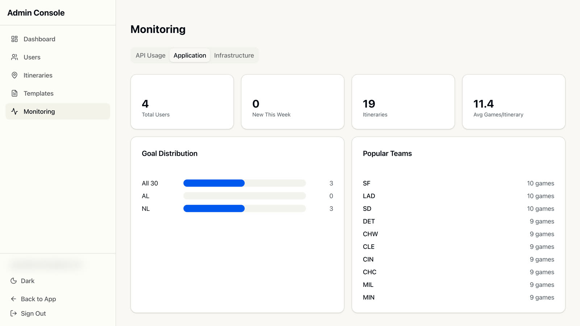Click the LAD team row
The height and width of the screenshot is (326, 580).
tap(459, 196)
